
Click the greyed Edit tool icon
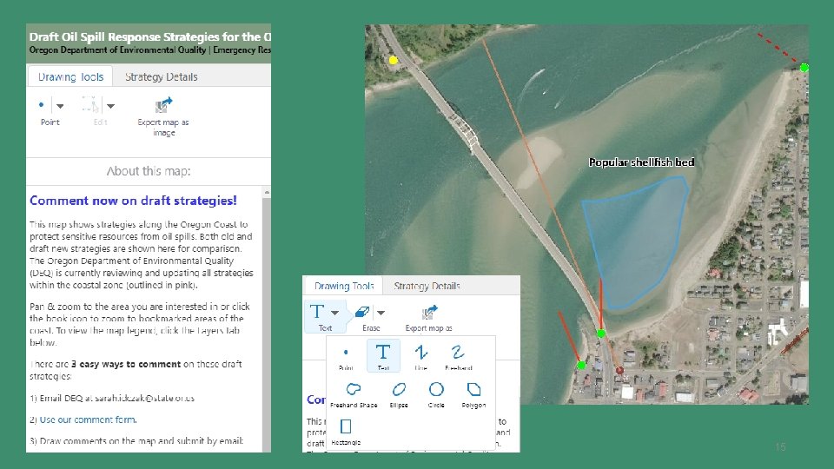point(89,104)
